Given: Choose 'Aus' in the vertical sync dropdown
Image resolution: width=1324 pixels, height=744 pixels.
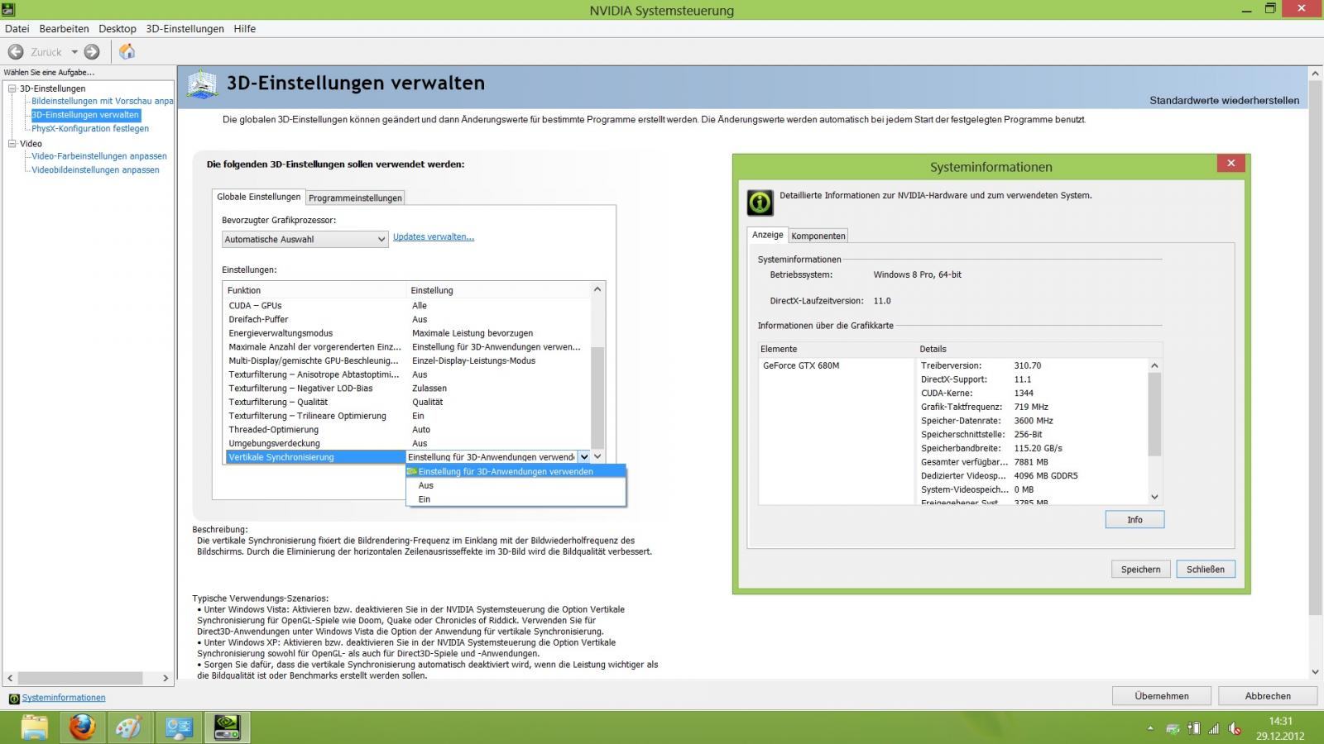Looking at the screenshot, I should (516, 485).
